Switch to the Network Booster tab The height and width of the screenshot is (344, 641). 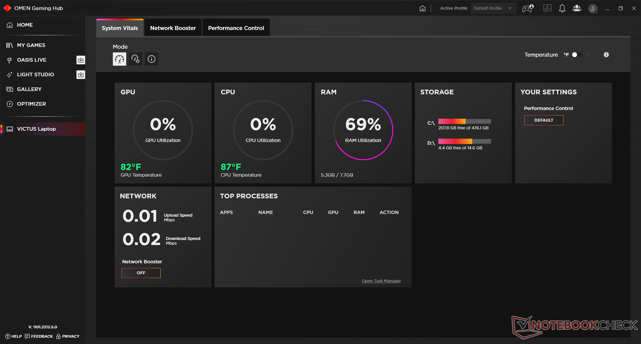(173, 28)
